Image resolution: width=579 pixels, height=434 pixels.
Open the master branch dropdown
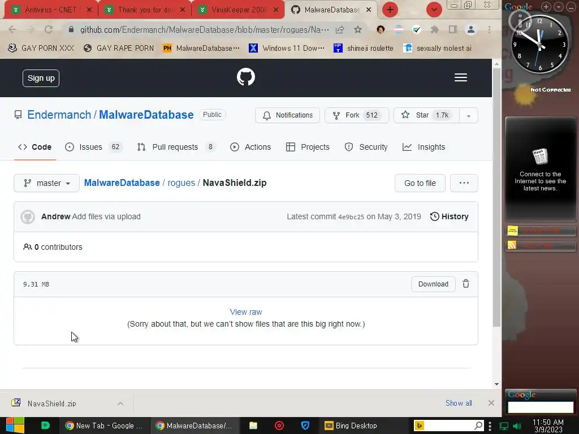(x=46, y=183)
